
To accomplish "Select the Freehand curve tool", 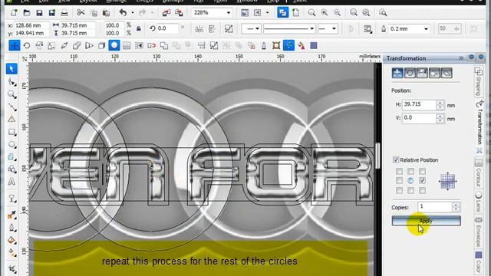I will 12,107.
